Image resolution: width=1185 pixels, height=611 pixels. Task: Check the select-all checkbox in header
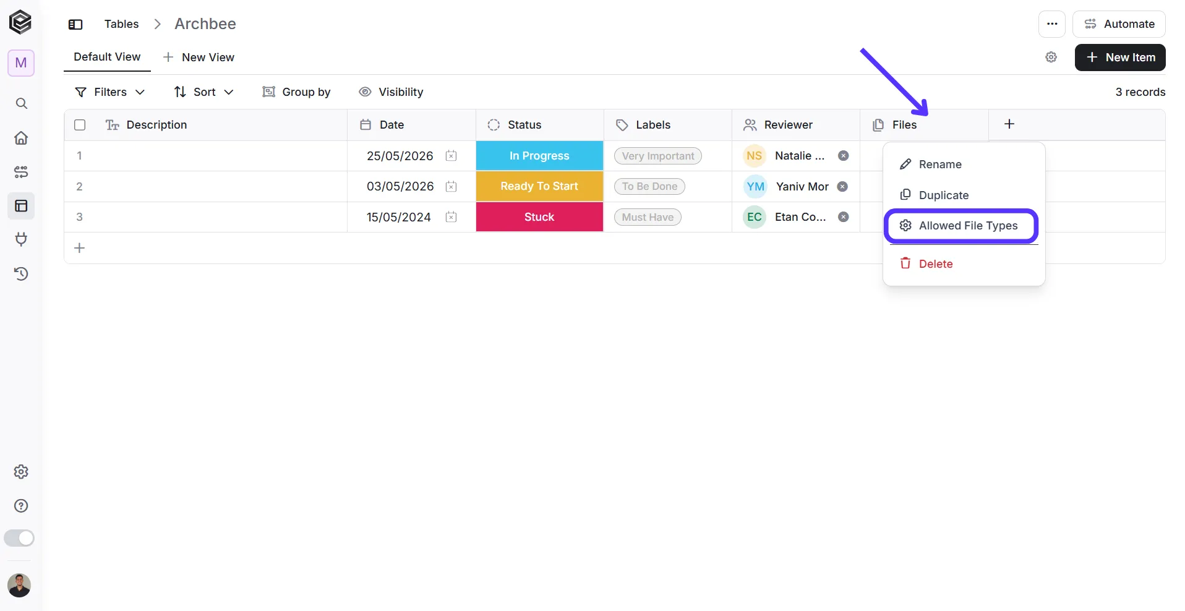click(x=80, y=125)
